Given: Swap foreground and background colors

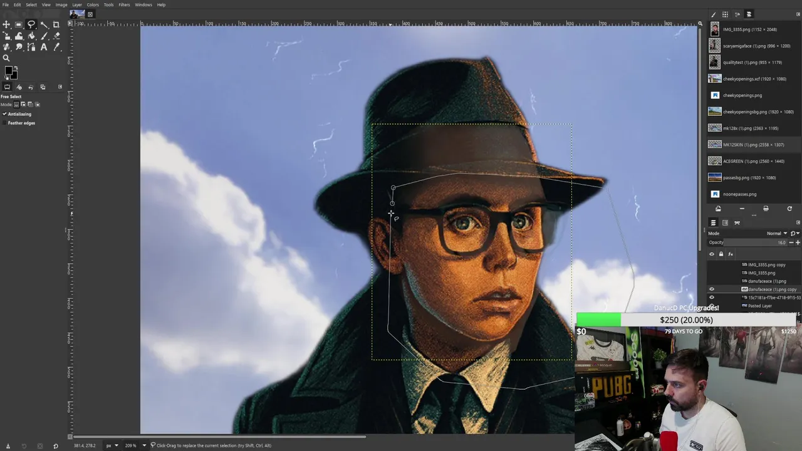Looking at the screenshot, I should pos(16,68).
